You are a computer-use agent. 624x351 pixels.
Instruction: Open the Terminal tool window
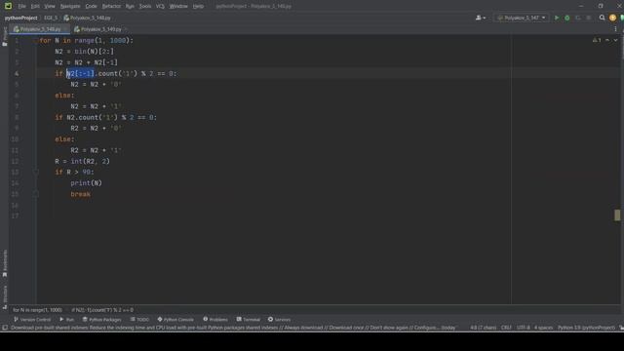click(248, 320)
